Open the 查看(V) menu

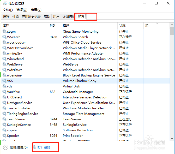36,10
